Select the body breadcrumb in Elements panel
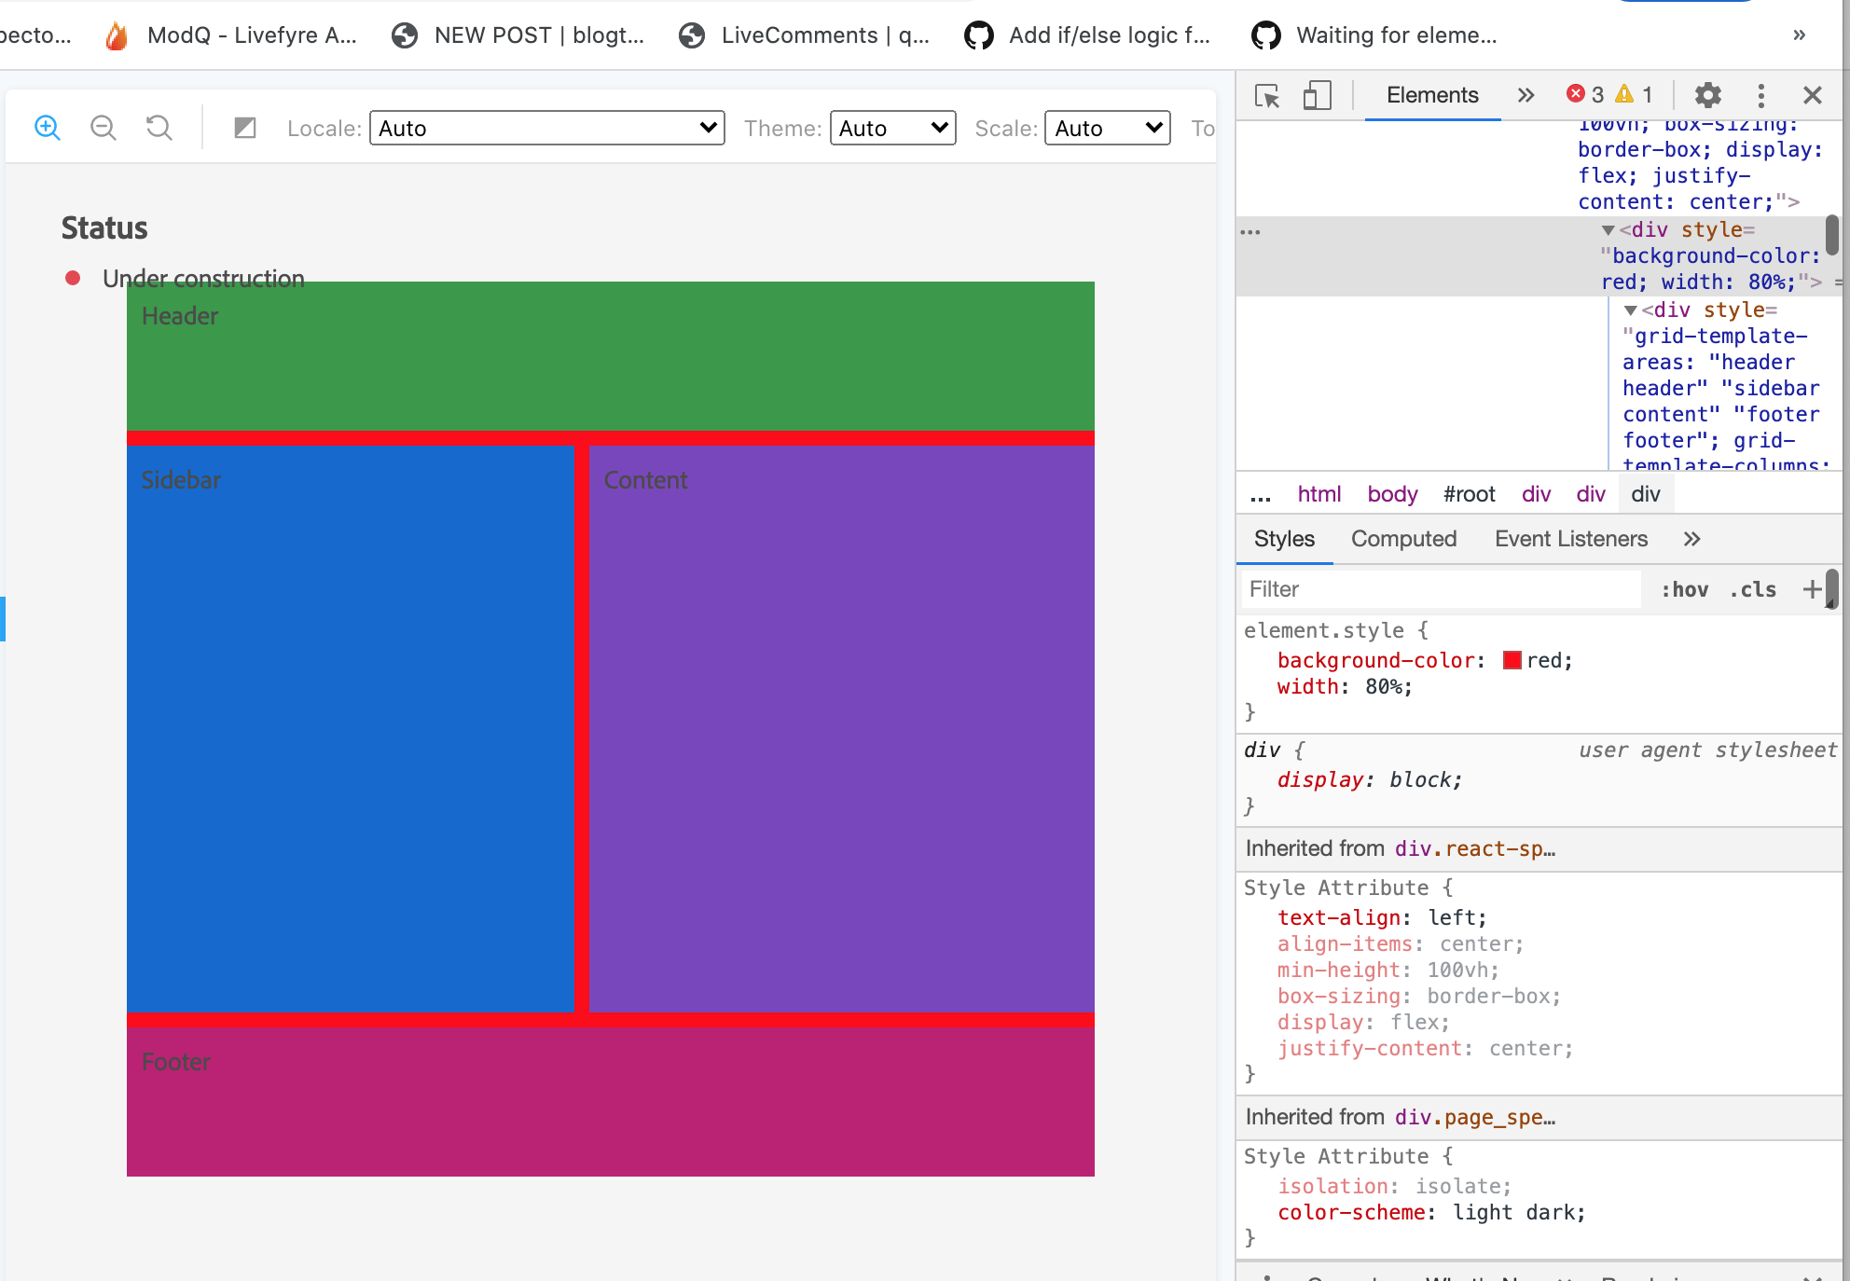Image resolution: width=1850 pixels, height=1281 pixels. (1392, 494)
